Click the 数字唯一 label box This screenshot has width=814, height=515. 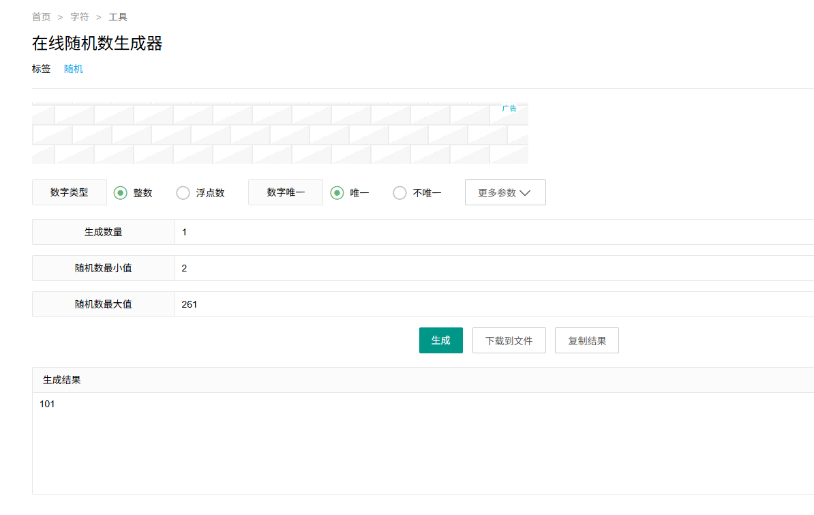(x=286, y=192)
